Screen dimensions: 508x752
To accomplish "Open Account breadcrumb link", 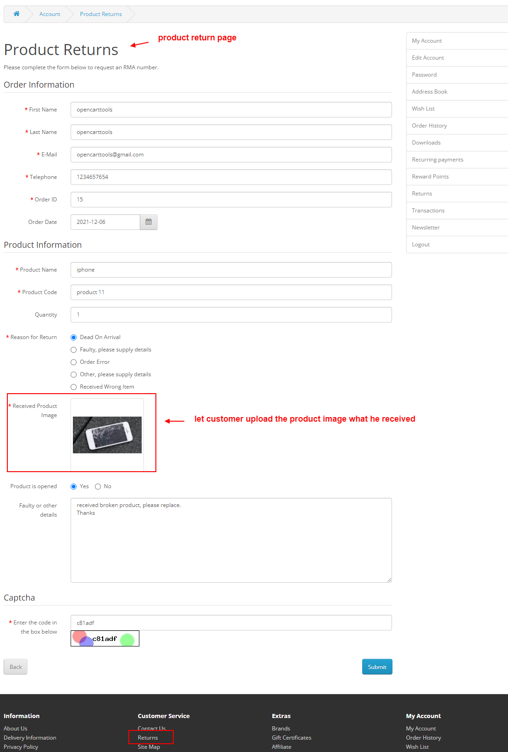I will (50, 14).
